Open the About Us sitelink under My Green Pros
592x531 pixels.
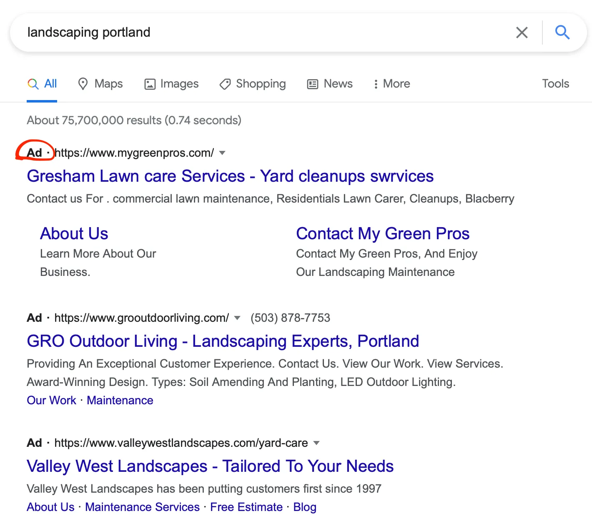click(74, 233)
